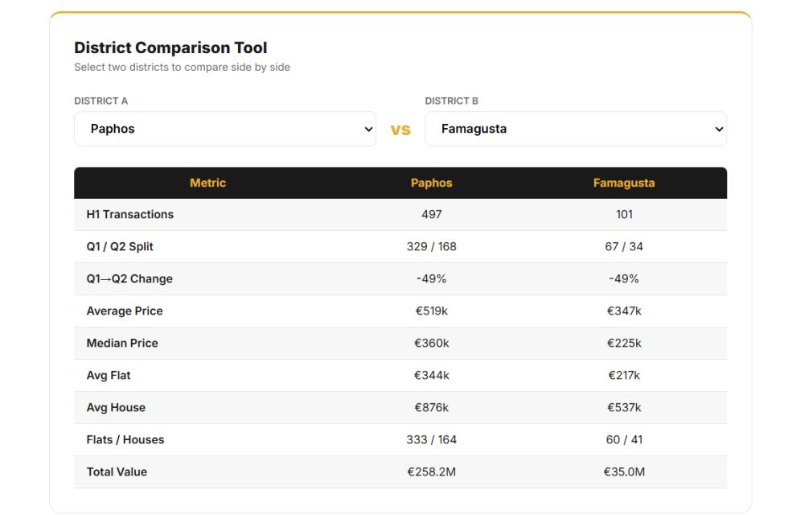This screenshot has height=515, width=788.
Task: Click the chevron arrow in Famagusta selector
Action: [719, 130]
